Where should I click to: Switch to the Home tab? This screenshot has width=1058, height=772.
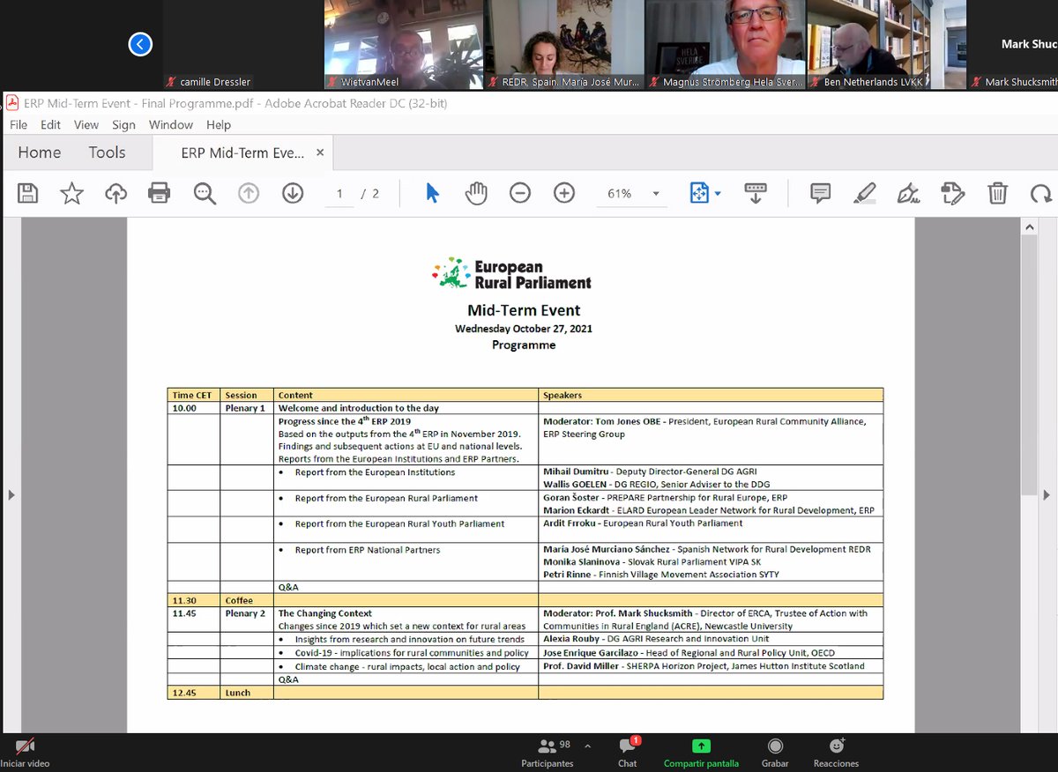coord(40,152)
